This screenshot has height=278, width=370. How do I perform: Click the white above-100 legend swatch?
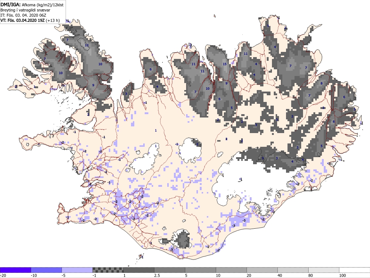[x=355, y=270]
